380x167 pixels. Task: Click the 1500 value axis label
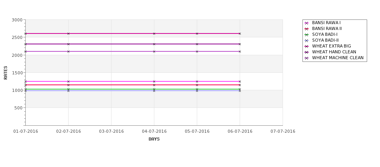[x=17, y=73]
